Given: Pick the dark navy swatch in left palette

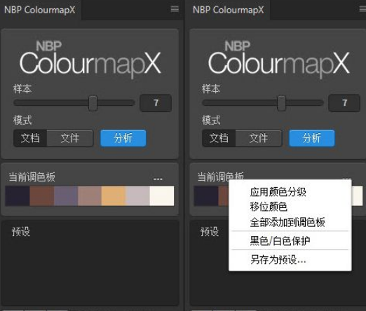Looking at the screenshot, I should tap(18, 196).
